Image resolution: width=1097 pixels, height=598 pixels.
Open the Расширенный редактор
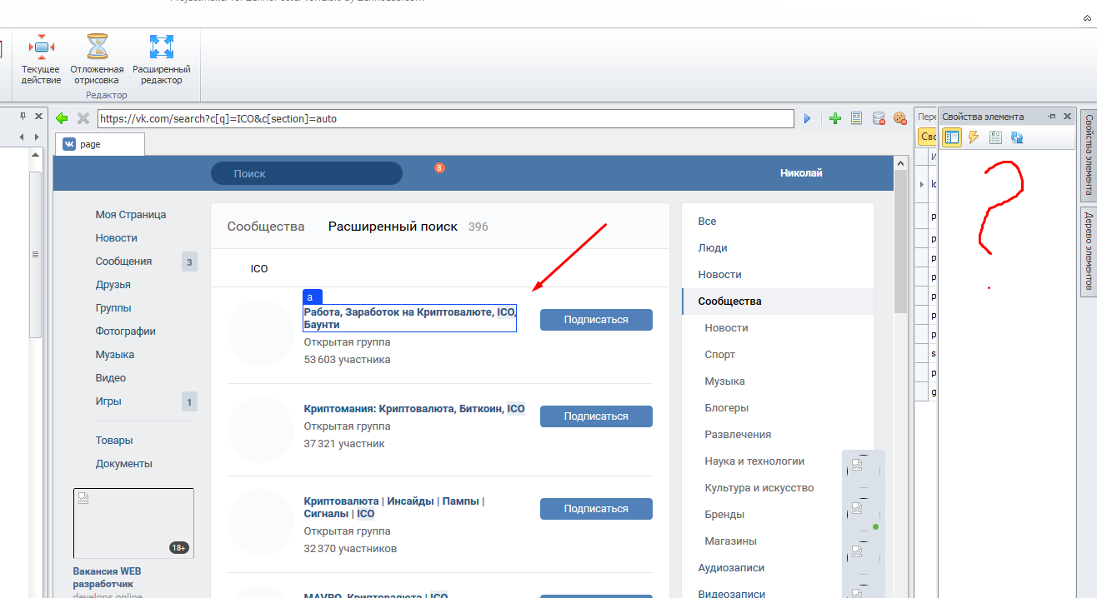coord(162,59)
